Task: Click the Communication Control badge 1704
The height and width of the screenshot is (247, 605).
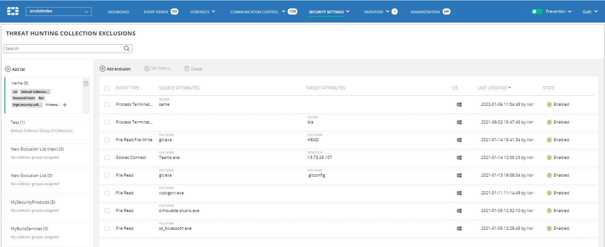Action: pos(293,12)
